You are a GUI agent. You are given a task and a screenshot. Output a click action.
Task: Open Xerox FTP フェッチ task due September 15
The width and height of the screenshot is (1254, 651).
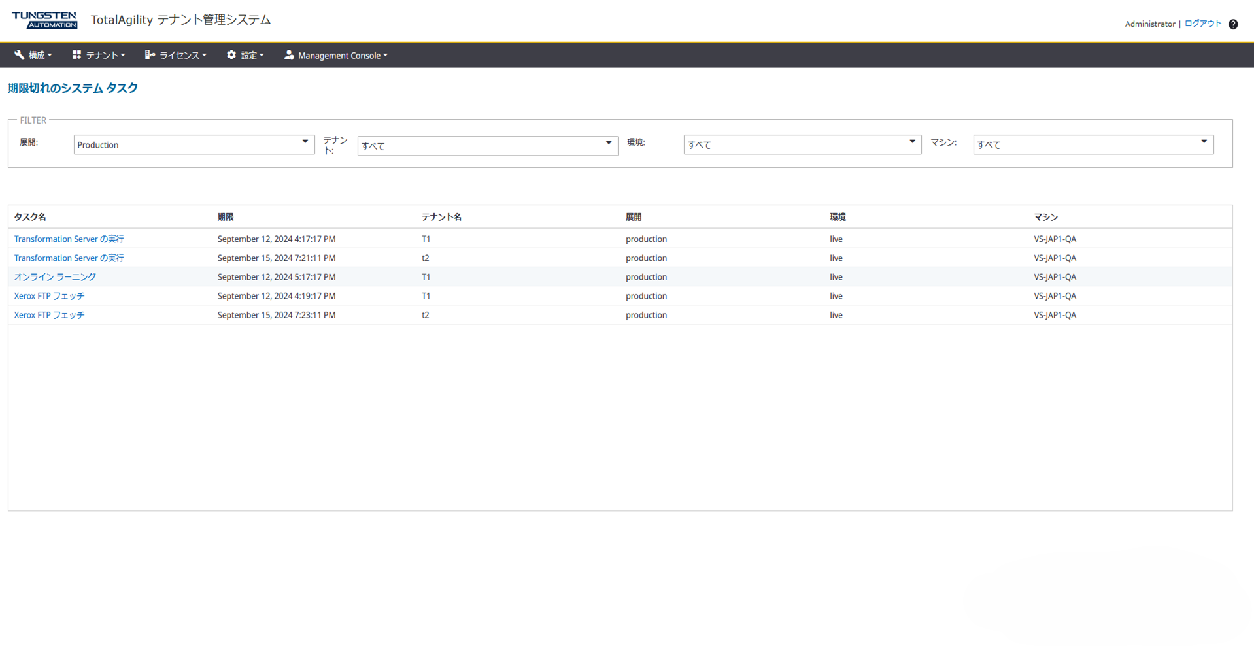(49, 314)
